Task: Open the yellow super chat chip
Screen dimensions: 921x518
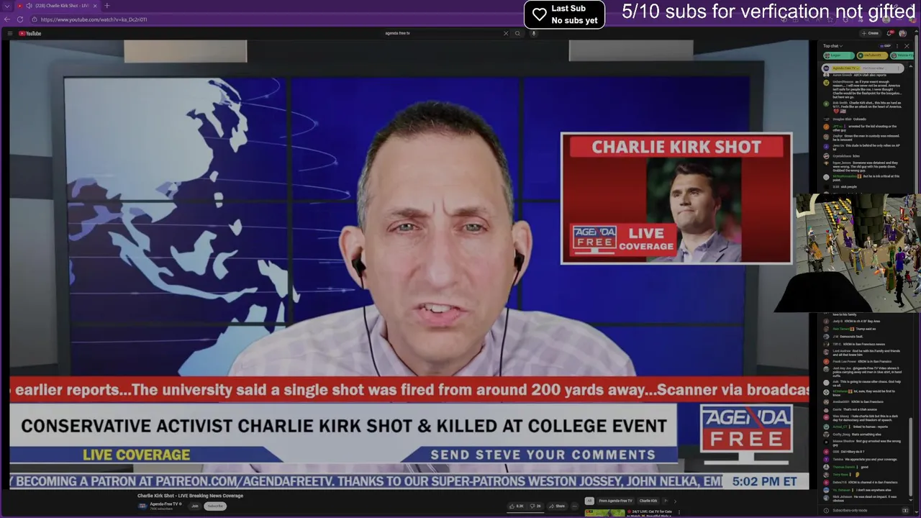Action: [872, 55]
